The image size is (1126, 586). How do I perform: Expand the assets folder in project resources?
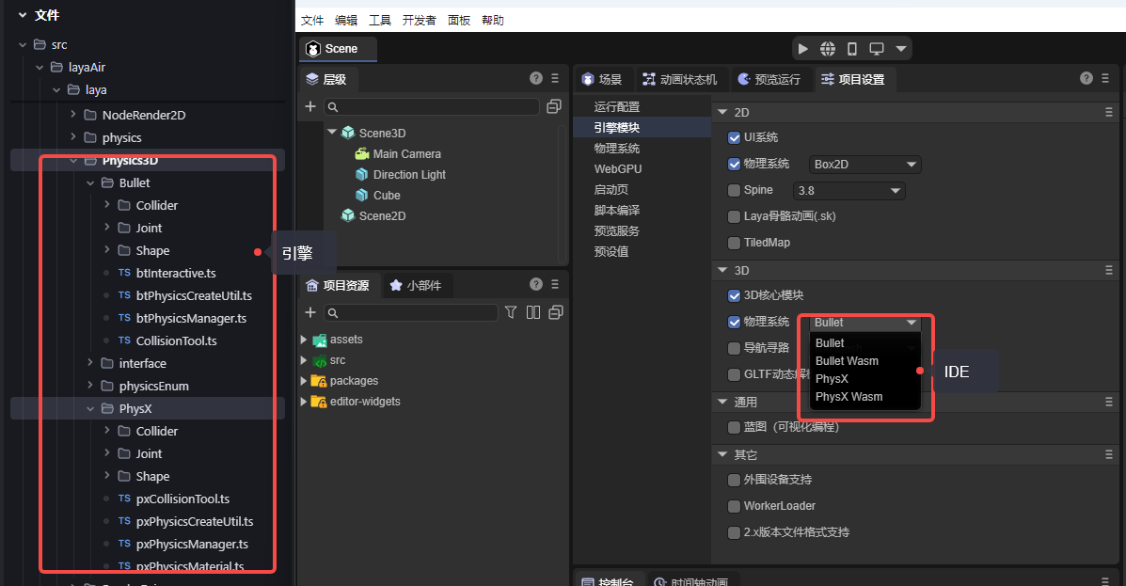click(x=304, y=340)
